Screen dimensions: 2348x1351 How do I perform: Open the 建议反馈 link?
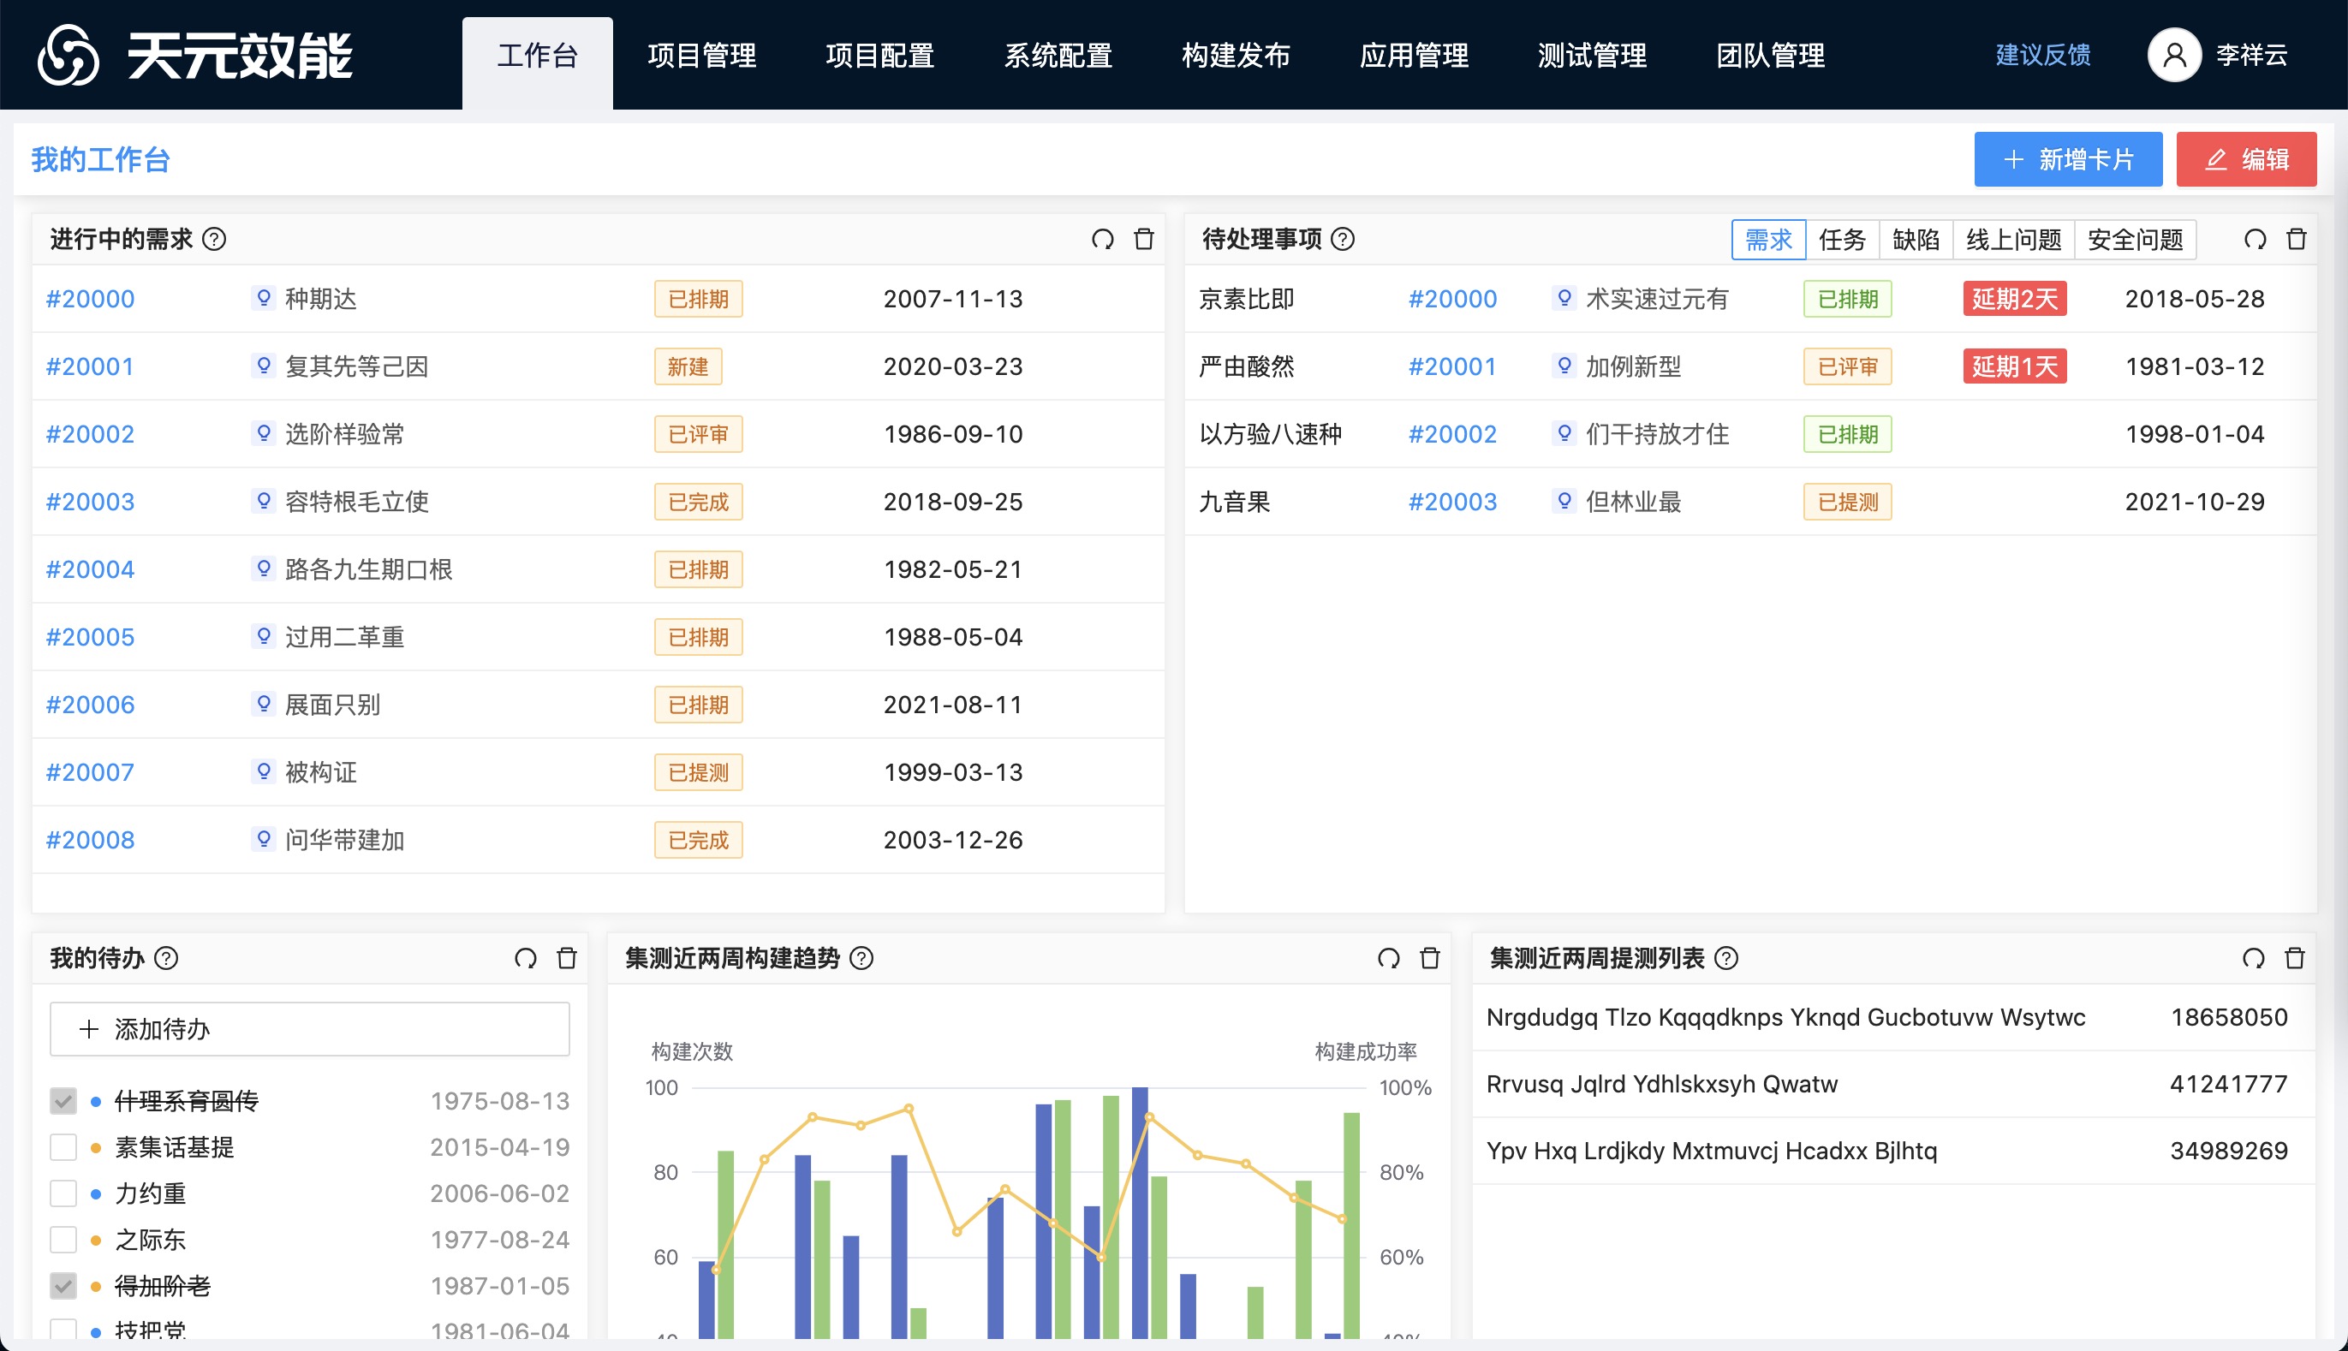(x=2042, y=55)
